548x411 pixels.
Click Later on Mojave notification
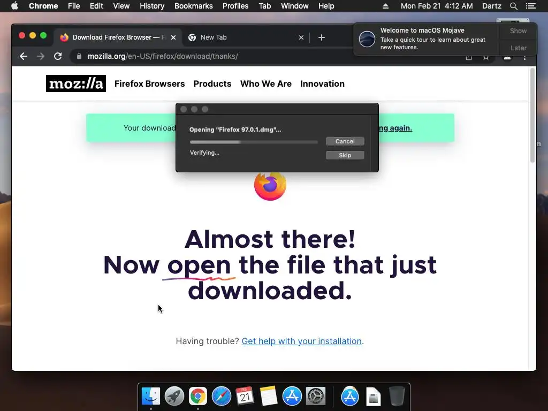coord(518,48)
